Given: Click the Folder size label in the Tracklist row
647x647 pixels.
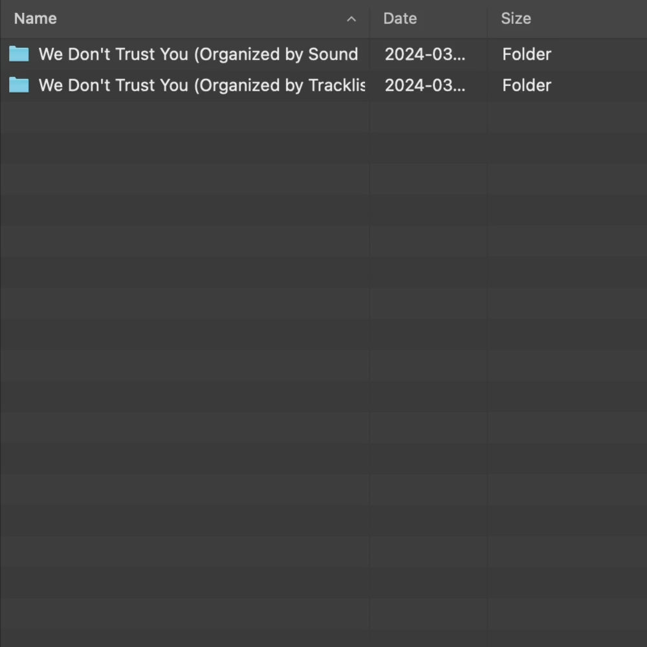Looking at the screenshot, I should (527, 85).
